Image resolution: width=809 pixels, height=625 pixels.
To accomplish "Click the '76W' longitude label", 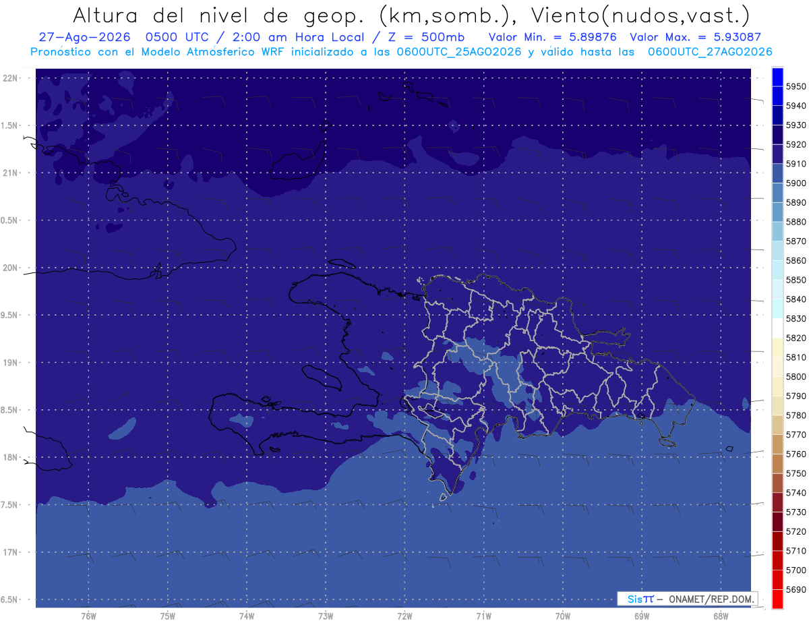I will pos(88,616).
